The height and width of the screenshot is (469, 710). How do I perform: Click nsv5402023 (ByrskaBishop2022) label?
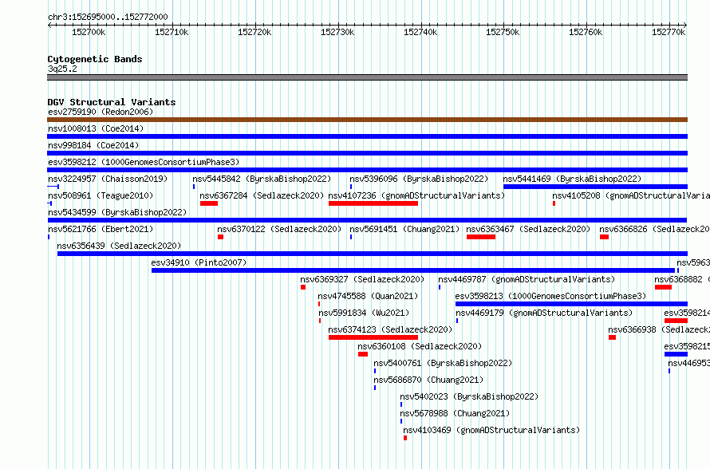469,396
